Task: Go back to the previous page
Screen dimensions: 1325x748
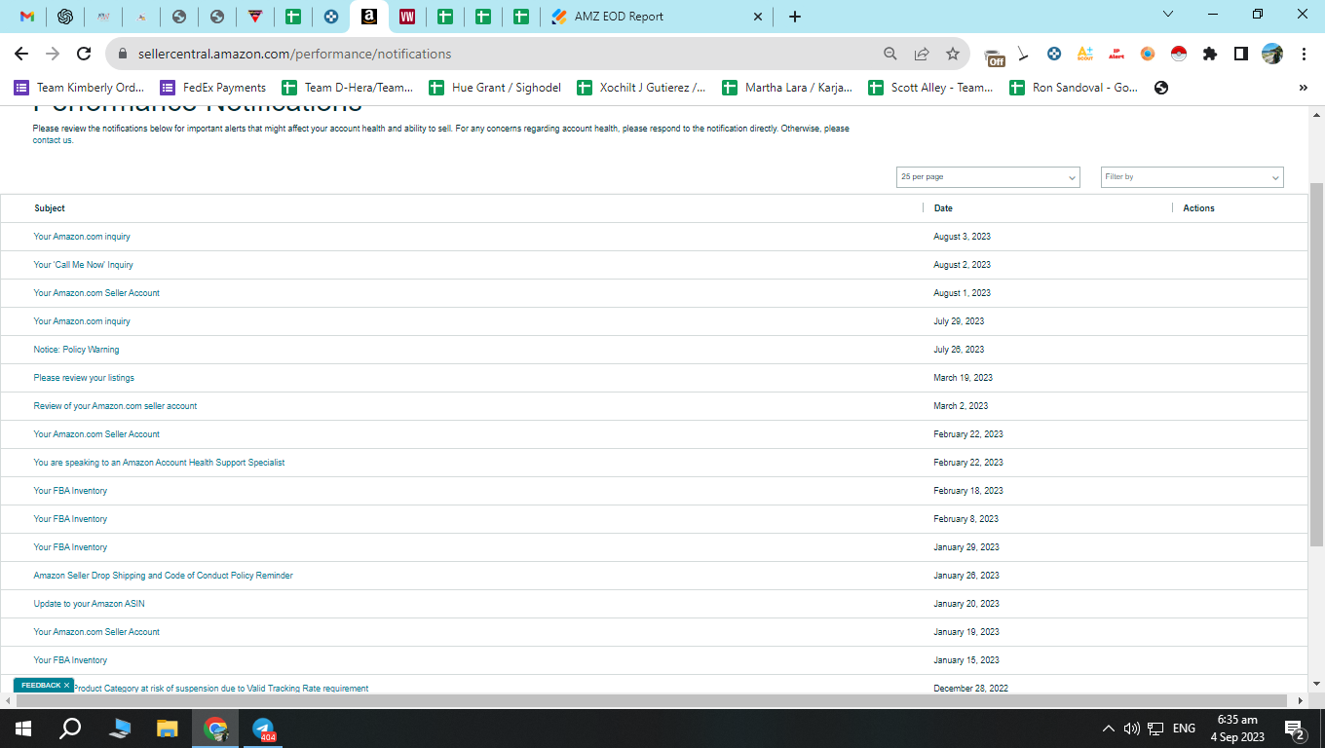Action: (x=21, y=55)
